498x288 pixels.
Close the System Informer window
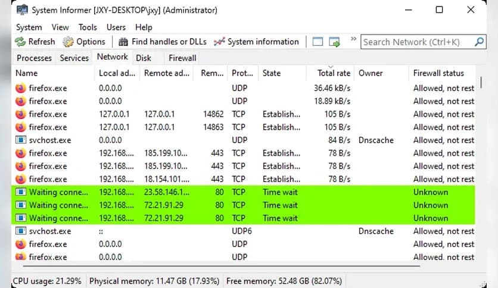(x=471, y=10)
